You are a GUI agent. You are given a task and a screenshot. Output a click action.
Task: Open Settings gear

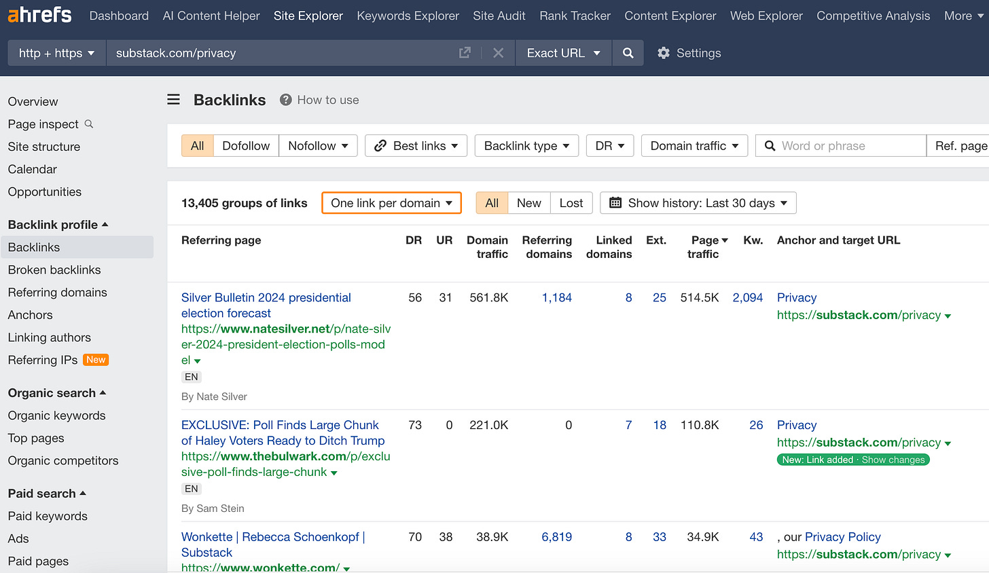(x=664, y=53)
